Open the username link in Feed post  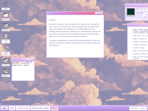16,62
